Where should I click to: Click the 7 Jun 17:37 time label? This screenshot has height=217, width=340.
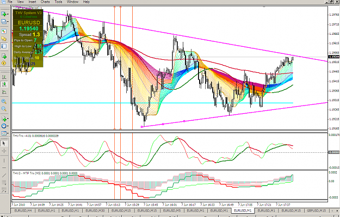click(283, 204)
